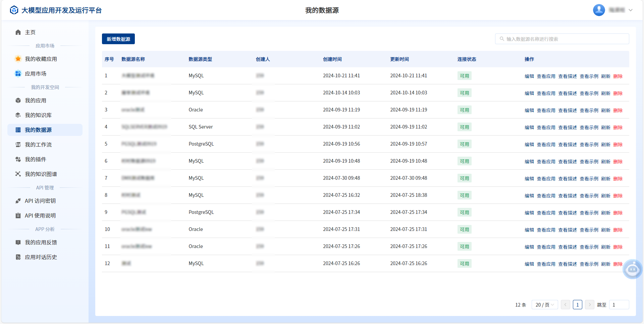This screenshot has height=324, width=644.
Task: Click the 我的插件 puzzle icon
Action: click(x=18, y=159)
